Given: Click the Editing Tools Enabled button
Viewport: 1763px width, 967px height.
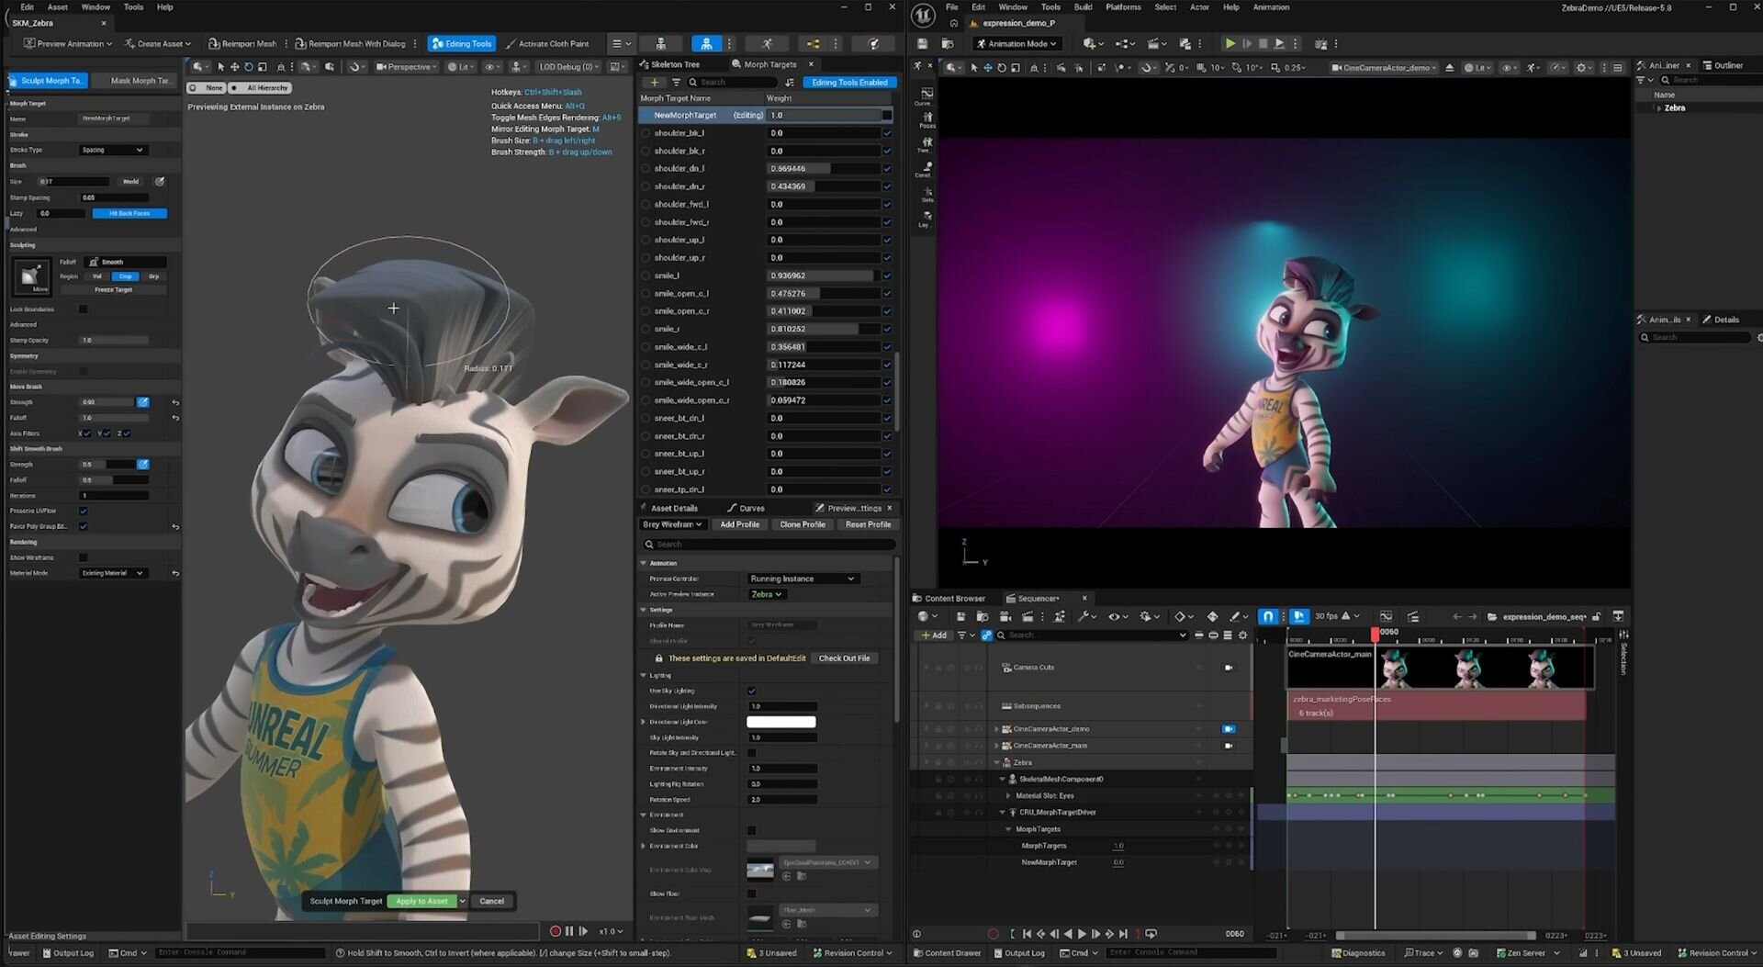Looking at the screenshot, I should pyautogui.click(x=849, y=83).
